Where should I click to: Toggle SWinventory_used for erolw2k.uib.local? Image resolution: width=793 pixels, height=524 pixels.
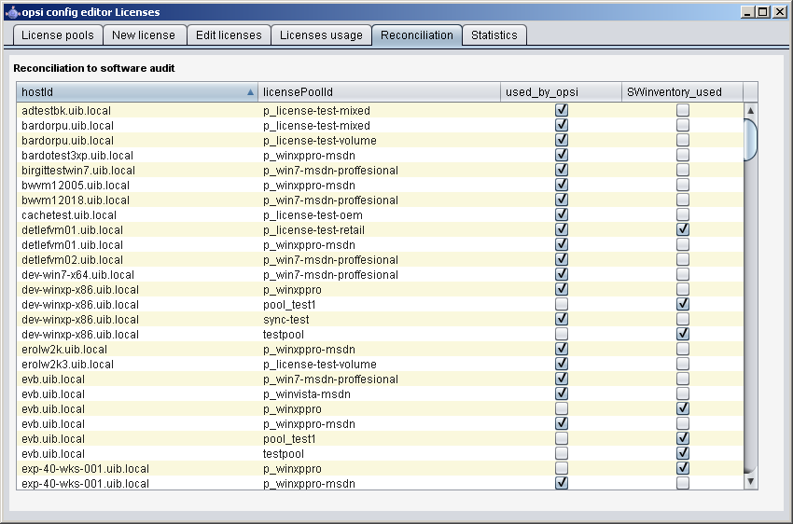point(683,349)
